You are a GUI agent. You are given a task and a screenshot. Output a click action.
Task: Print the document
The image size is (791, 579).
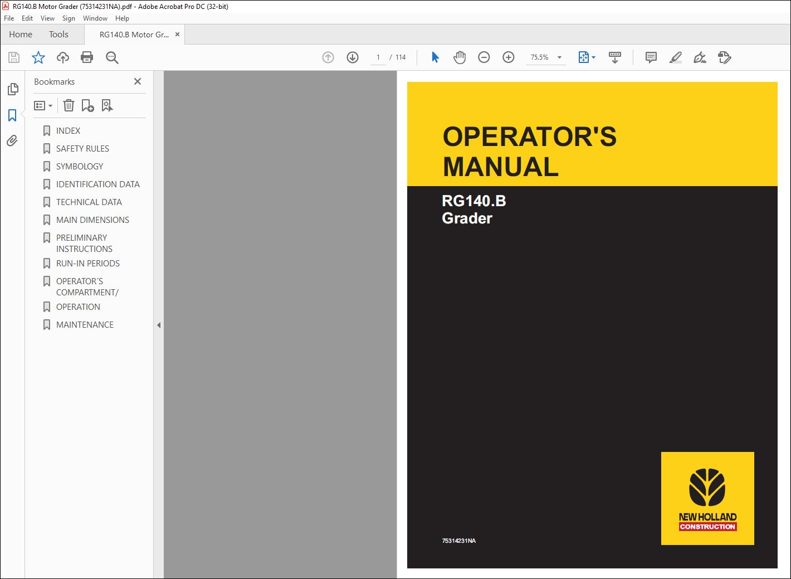pos(87,57)
